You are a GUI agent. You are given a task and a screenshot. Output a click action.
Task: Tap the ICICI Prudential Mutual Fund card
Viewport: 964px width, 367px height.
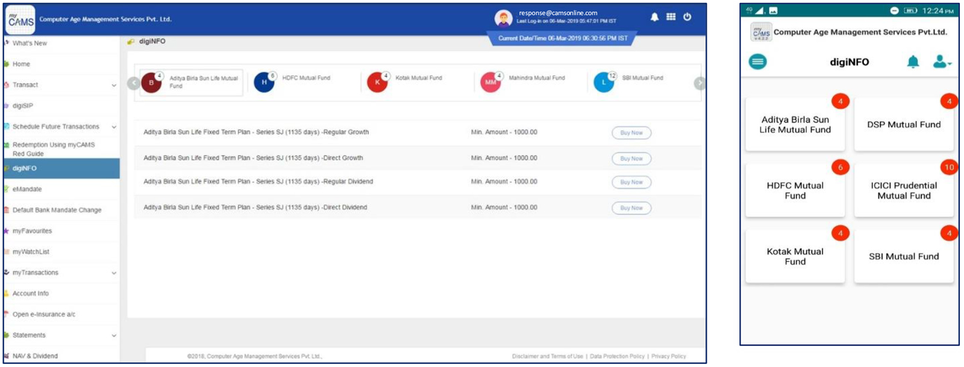coord(903,190)
